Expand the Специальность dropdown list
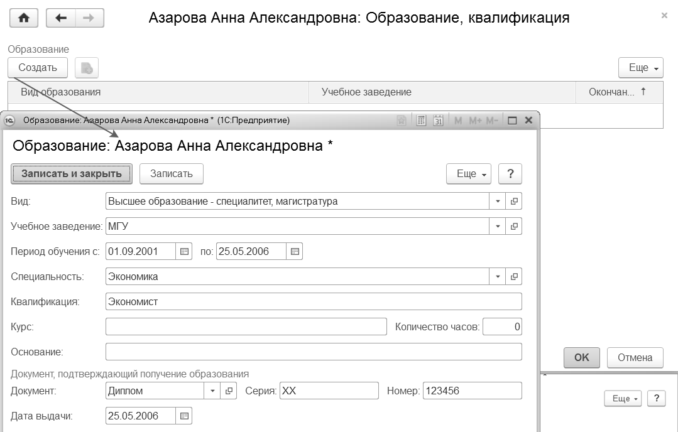This screenshot has width=678, height=432. pyautogui.click(x=498, y=276)
